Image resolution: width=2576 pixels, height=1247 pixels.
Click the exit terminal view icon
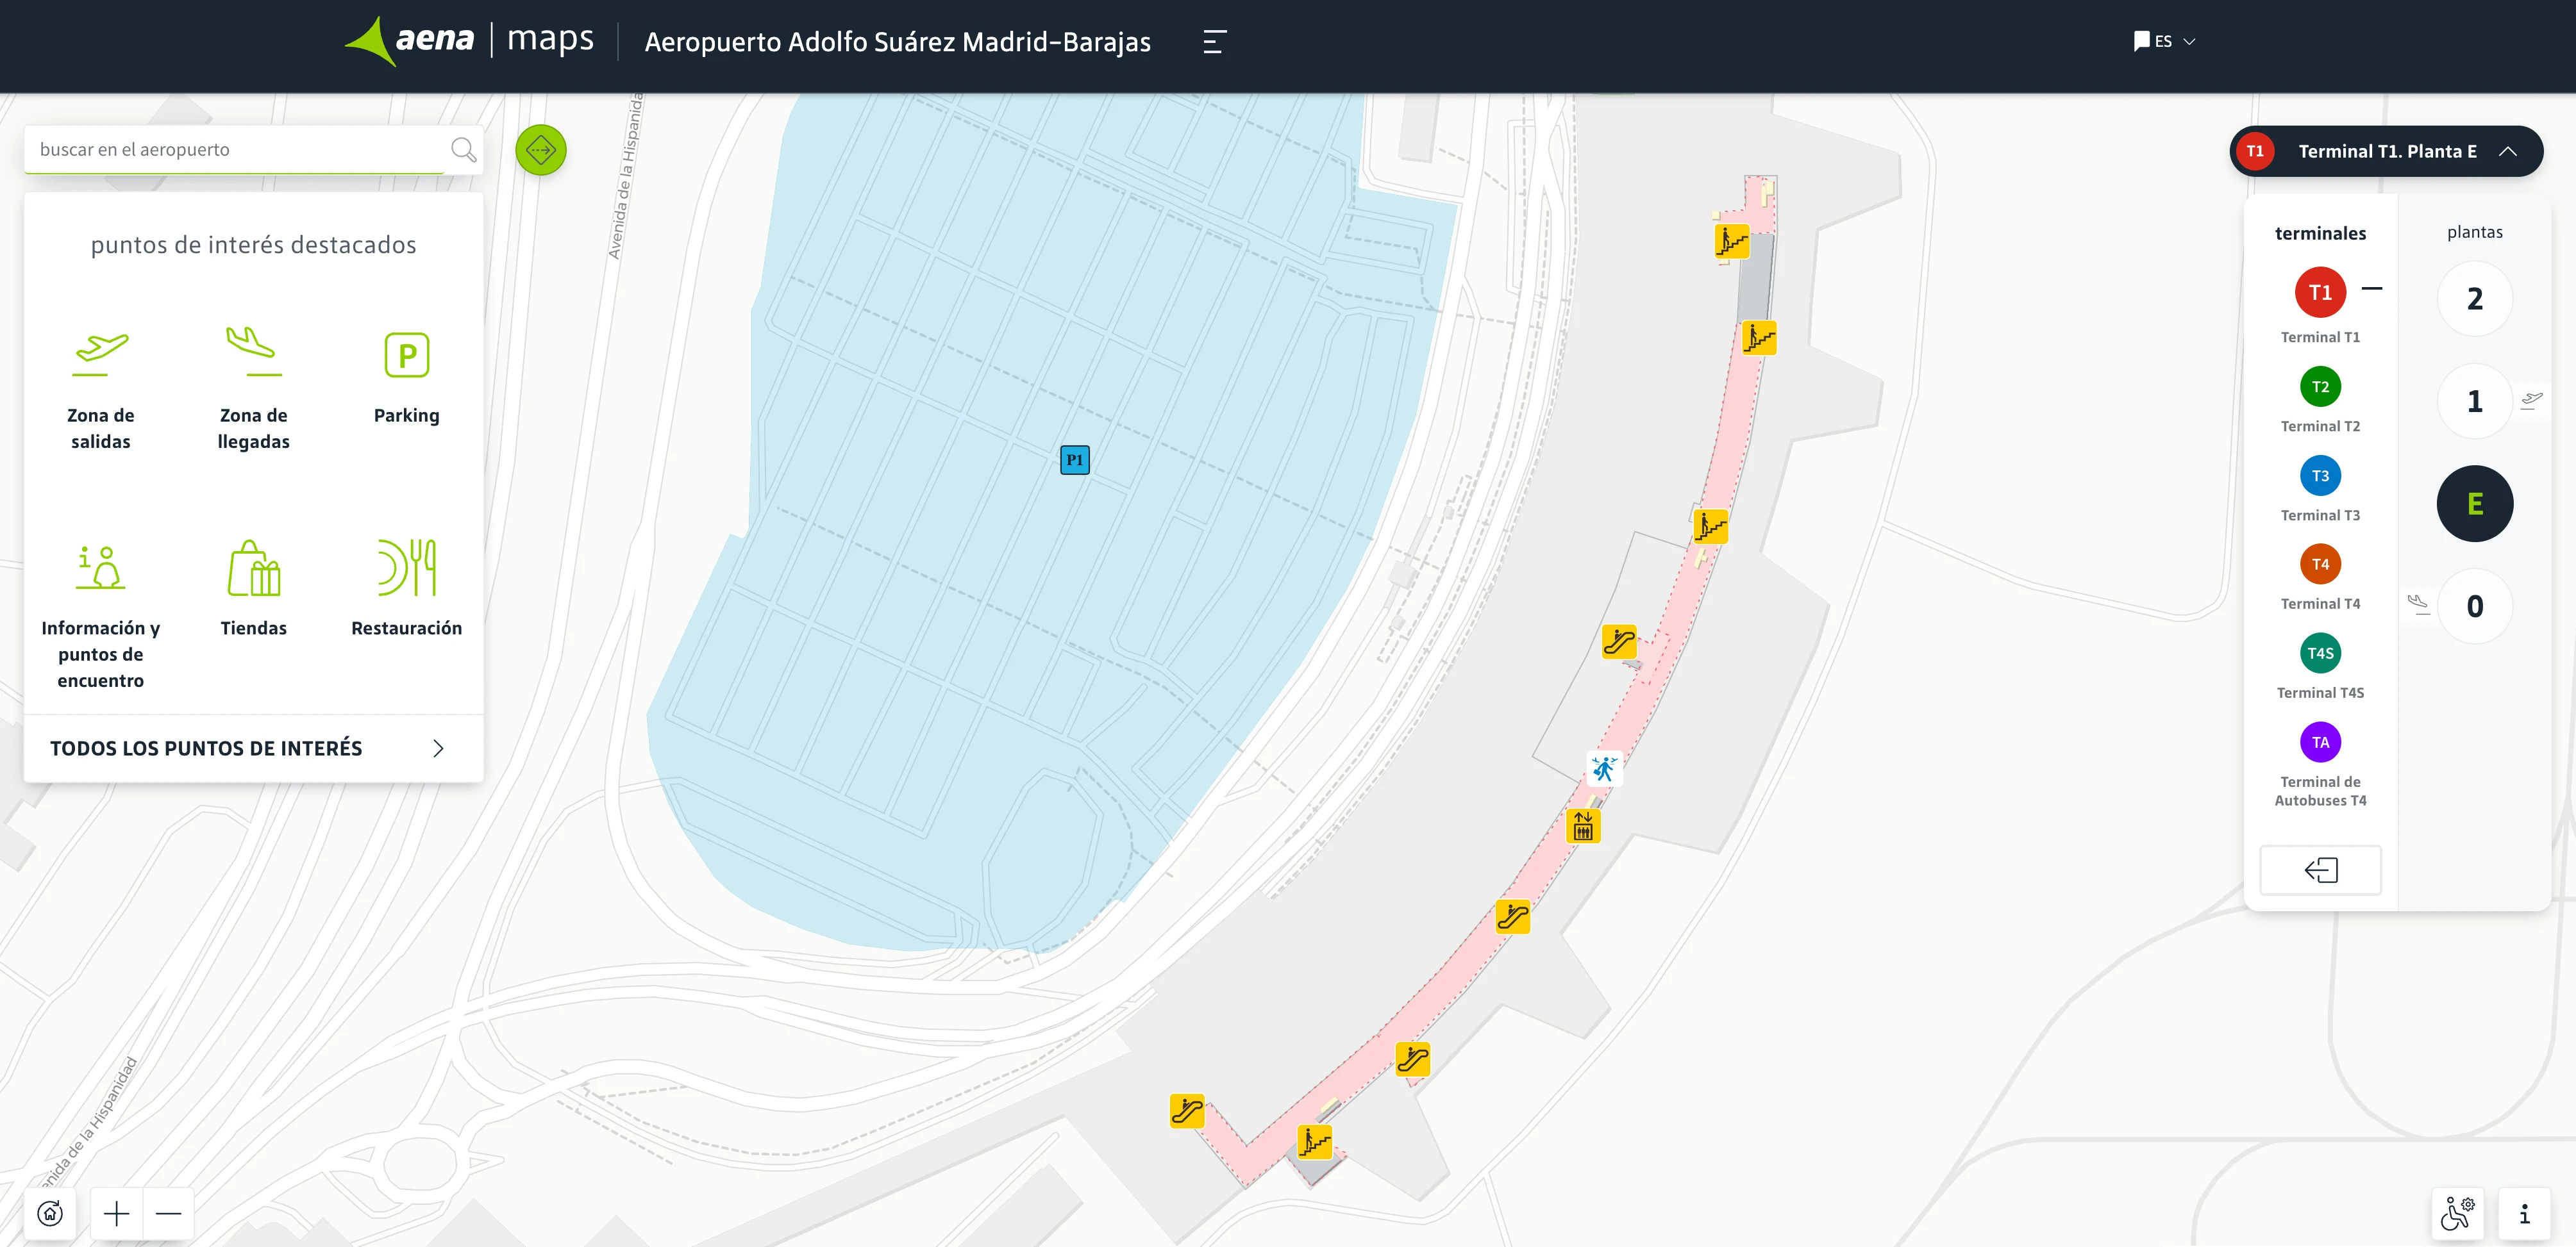2320,870
